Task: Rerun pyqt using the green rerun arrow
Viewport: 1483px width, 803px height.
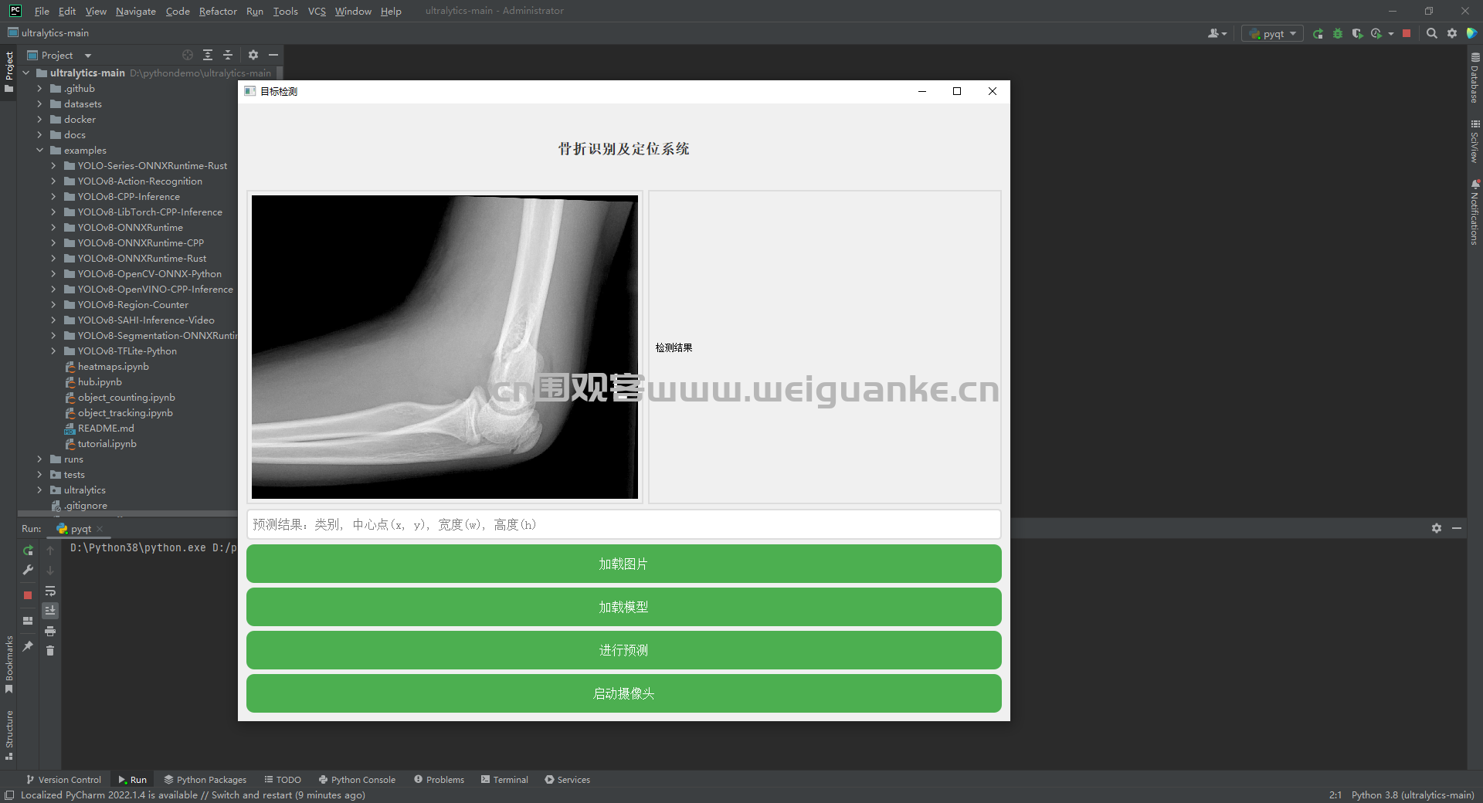Action: 28,551
